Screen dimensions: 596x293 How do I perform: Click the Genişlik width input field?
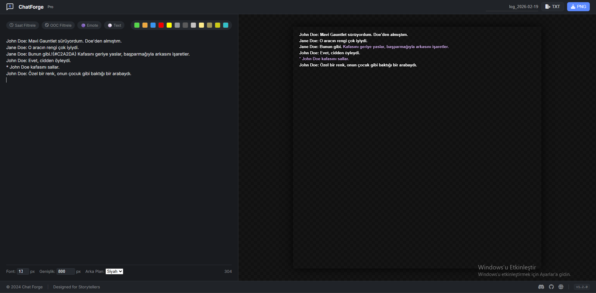[65, 272]
